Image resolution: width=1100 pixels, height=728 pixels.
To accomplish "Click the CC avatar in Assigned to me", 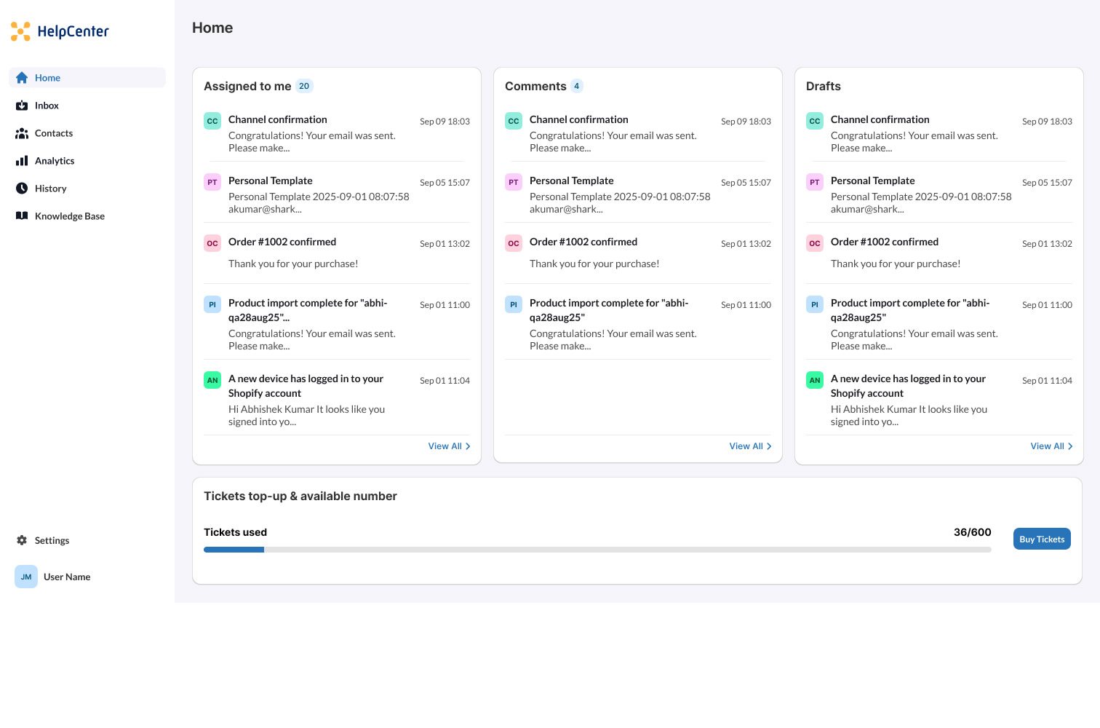I will [x=212, y=122].
